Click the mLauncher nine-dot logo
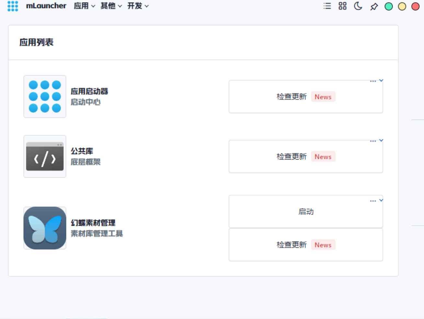The image size is (424, 319). (12, 6)
